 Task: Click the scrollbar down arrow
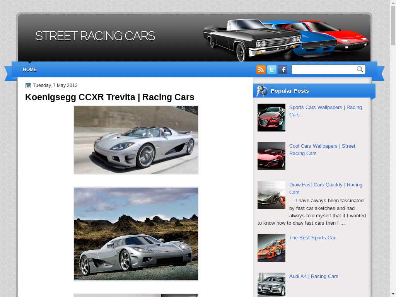coord(393,294)
